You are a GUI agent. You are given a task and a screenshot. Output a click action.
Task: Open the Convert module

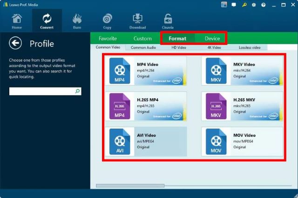click(x=47, y=21)
